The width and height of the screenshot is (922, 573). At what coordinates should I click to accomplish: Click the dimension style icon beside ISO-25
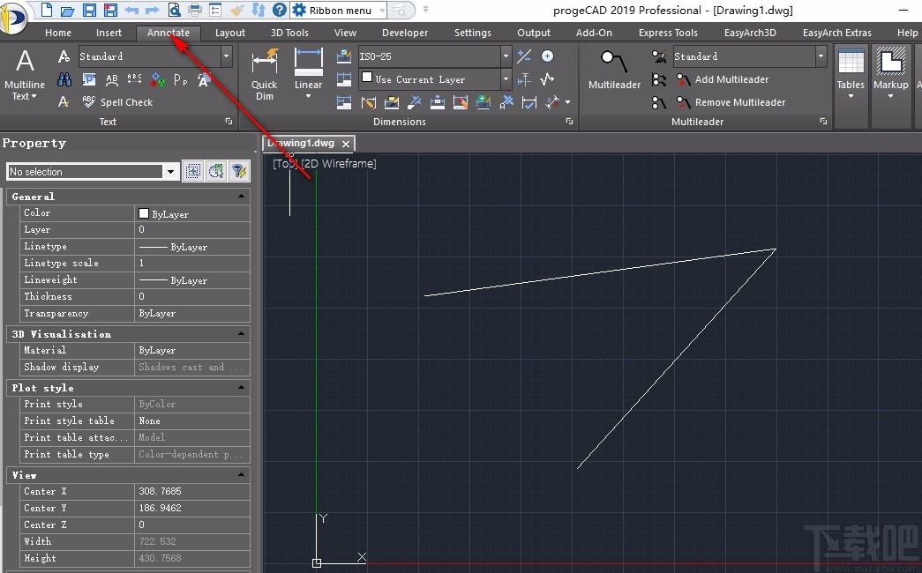coord(344,56)
